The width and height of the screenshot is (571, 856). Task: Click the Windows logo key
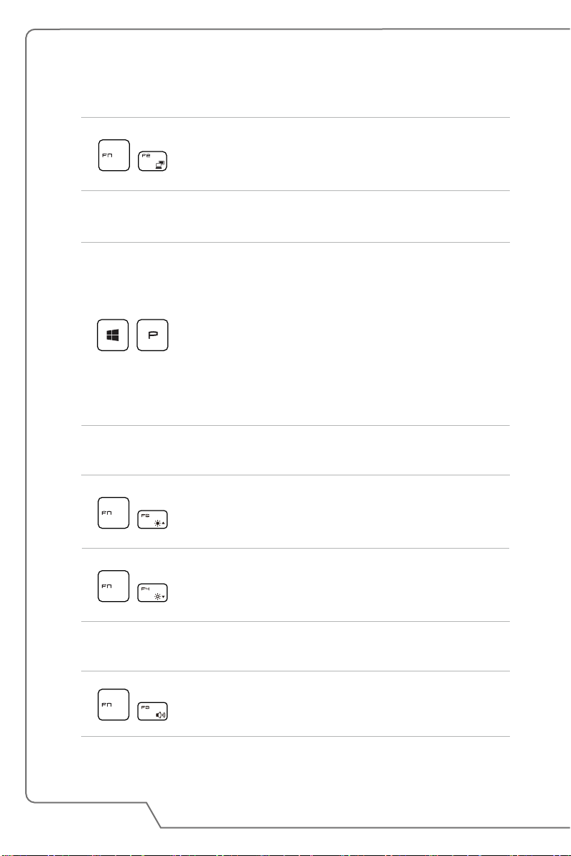tap(113, 335)
